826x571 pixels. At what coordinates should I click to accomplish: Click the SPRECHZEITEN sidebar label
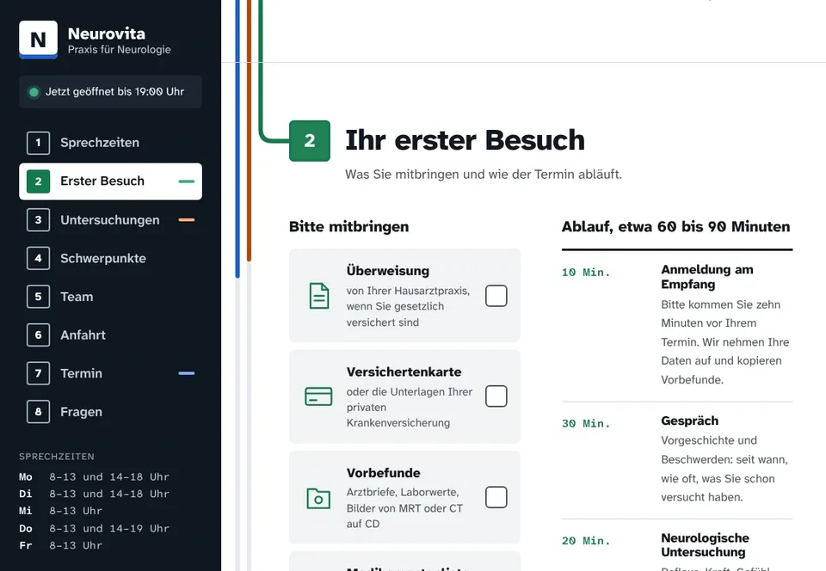pyautogui.click(x=57, y=457)
